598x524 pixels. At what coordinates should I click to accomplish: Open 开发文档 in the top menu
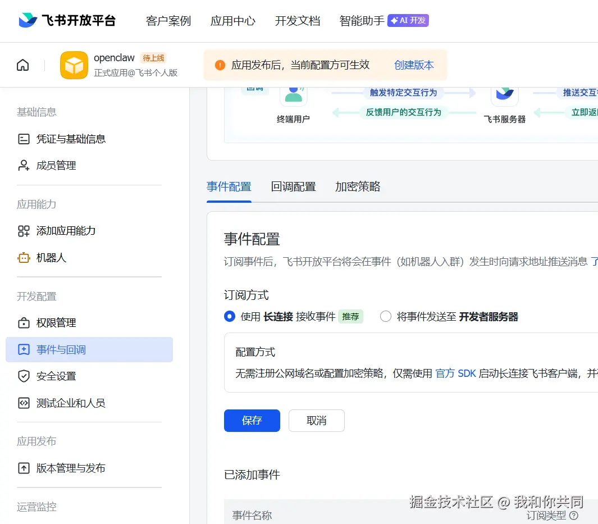(298, 21)
